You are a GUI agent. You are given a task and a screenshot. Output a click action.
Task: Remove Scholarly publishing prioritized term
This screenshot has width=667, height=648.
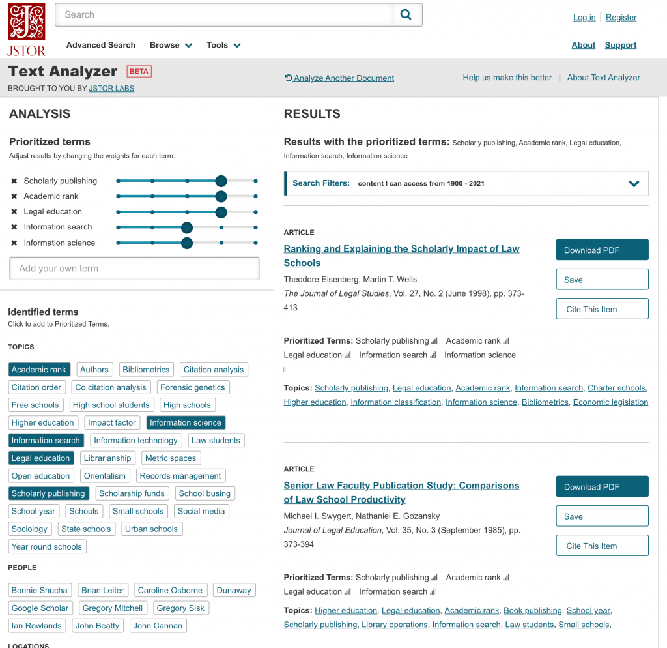(x=14, y=181)
